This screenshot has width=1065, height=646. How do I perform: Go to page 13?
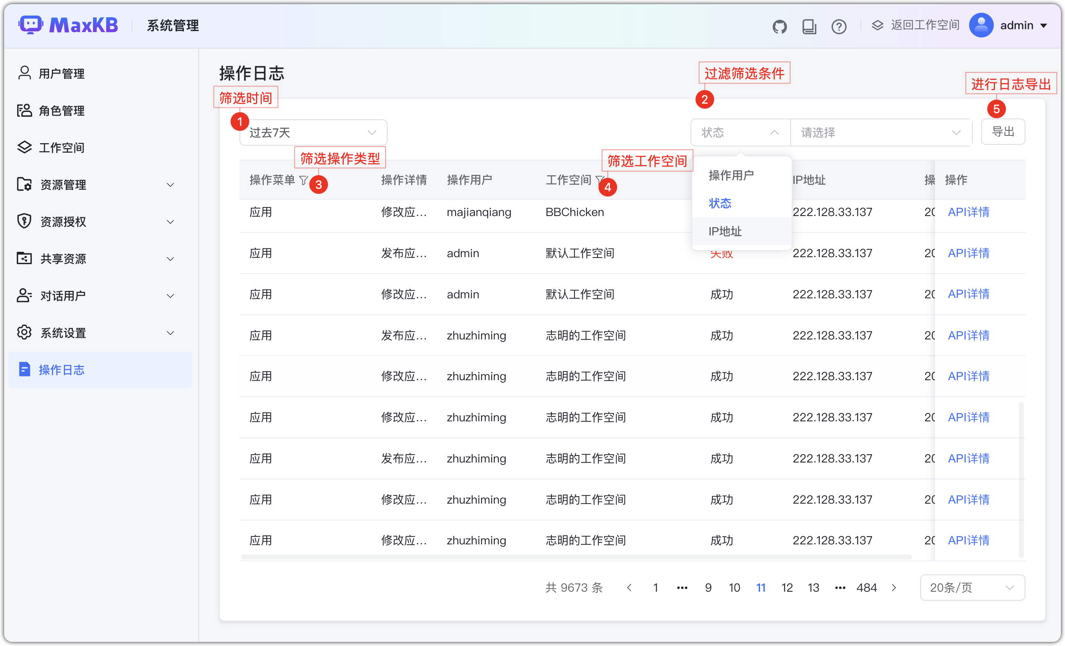(x=814, y=588)
